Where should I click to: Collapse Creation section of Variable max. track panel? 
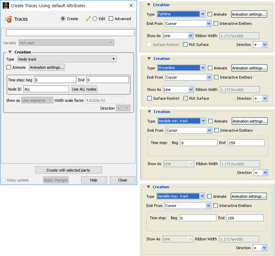click(148, 187)
